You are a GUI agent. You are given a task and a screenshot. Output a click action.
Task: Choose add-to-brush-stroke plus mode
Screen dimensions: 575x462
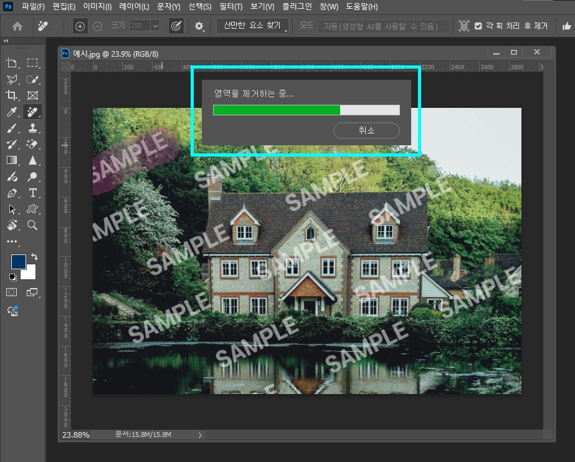80,26
